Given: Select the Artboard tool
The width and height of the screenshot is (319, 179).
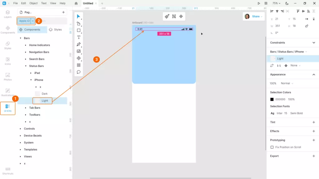Looking at the screenshot, I should tap(79, 24).
